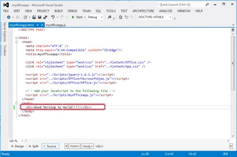
Task: Click the vertical scrollbar thumb in editor
Action: (x=233, y=63)
